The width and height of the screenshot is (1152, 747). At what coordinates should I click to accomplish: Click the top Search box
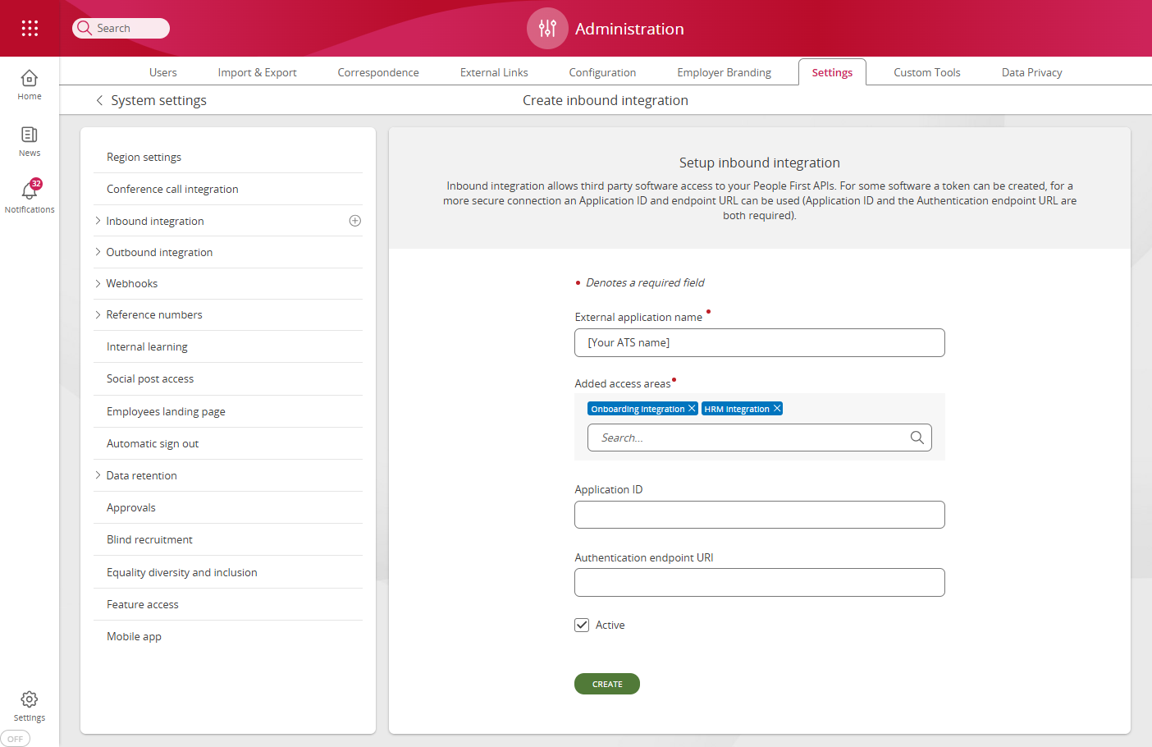point(121,28)
